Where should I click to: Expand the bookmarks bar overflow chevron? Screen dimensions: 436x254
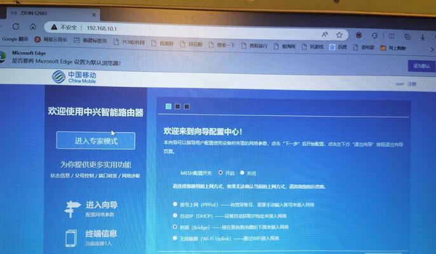(432, 49)
